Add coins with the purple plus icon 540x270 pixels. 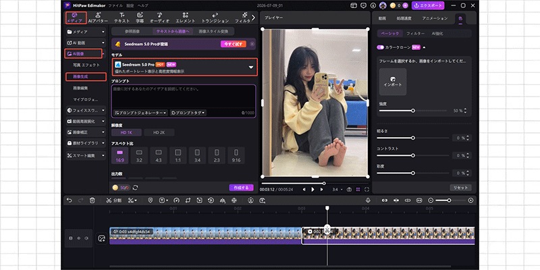[x=406, y=5]
